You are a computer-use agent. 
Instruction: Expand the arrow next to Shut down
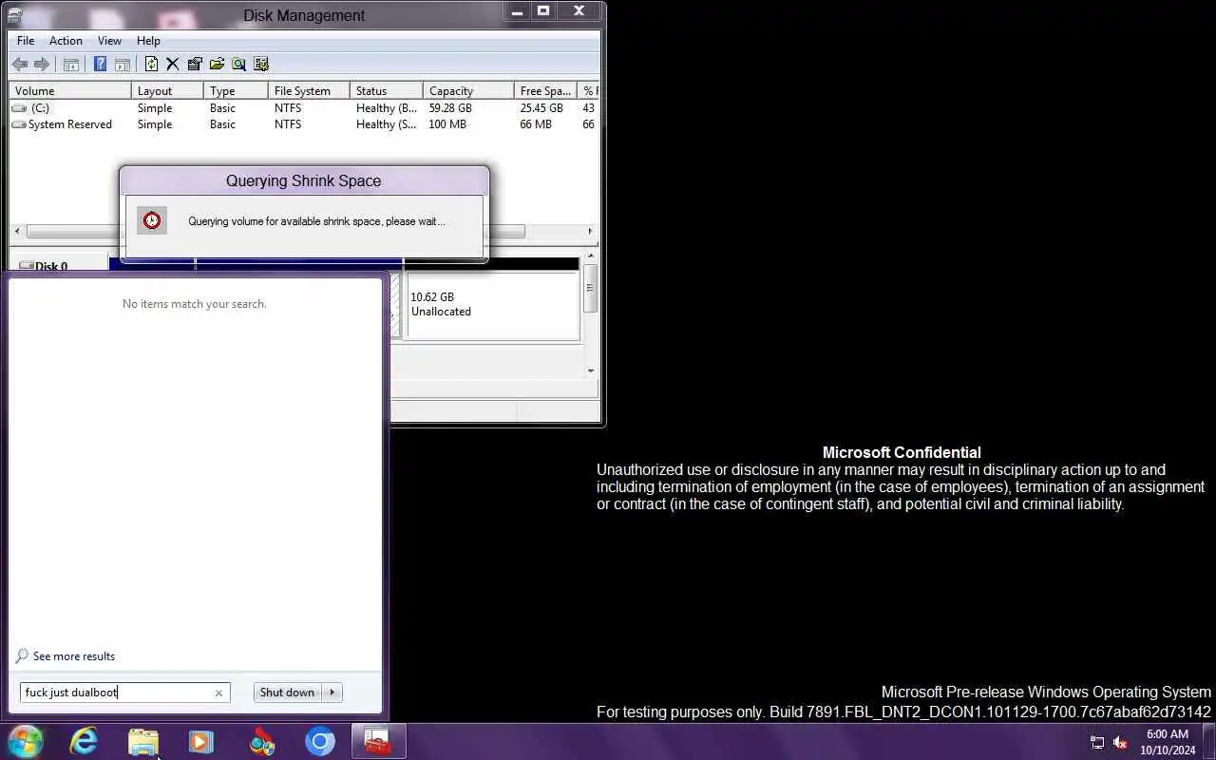click(x=332, y=693)
